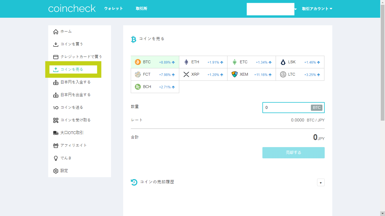Click the send icon for コインを送る
Screen dimensions: 385x216
point(56,107)
